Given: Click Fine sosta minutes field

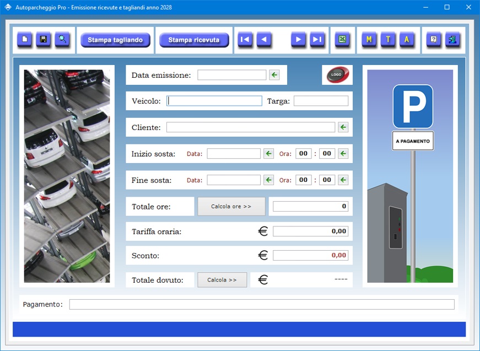Looking at the screenshot, I should click(x=327, y=180).
